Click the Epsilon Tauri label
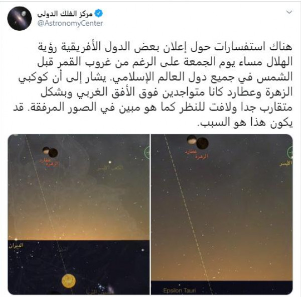 pos(180,290)
